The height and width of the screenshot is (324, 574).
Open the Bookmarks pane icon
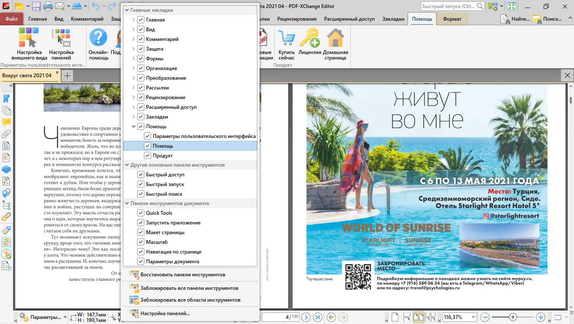6,98
